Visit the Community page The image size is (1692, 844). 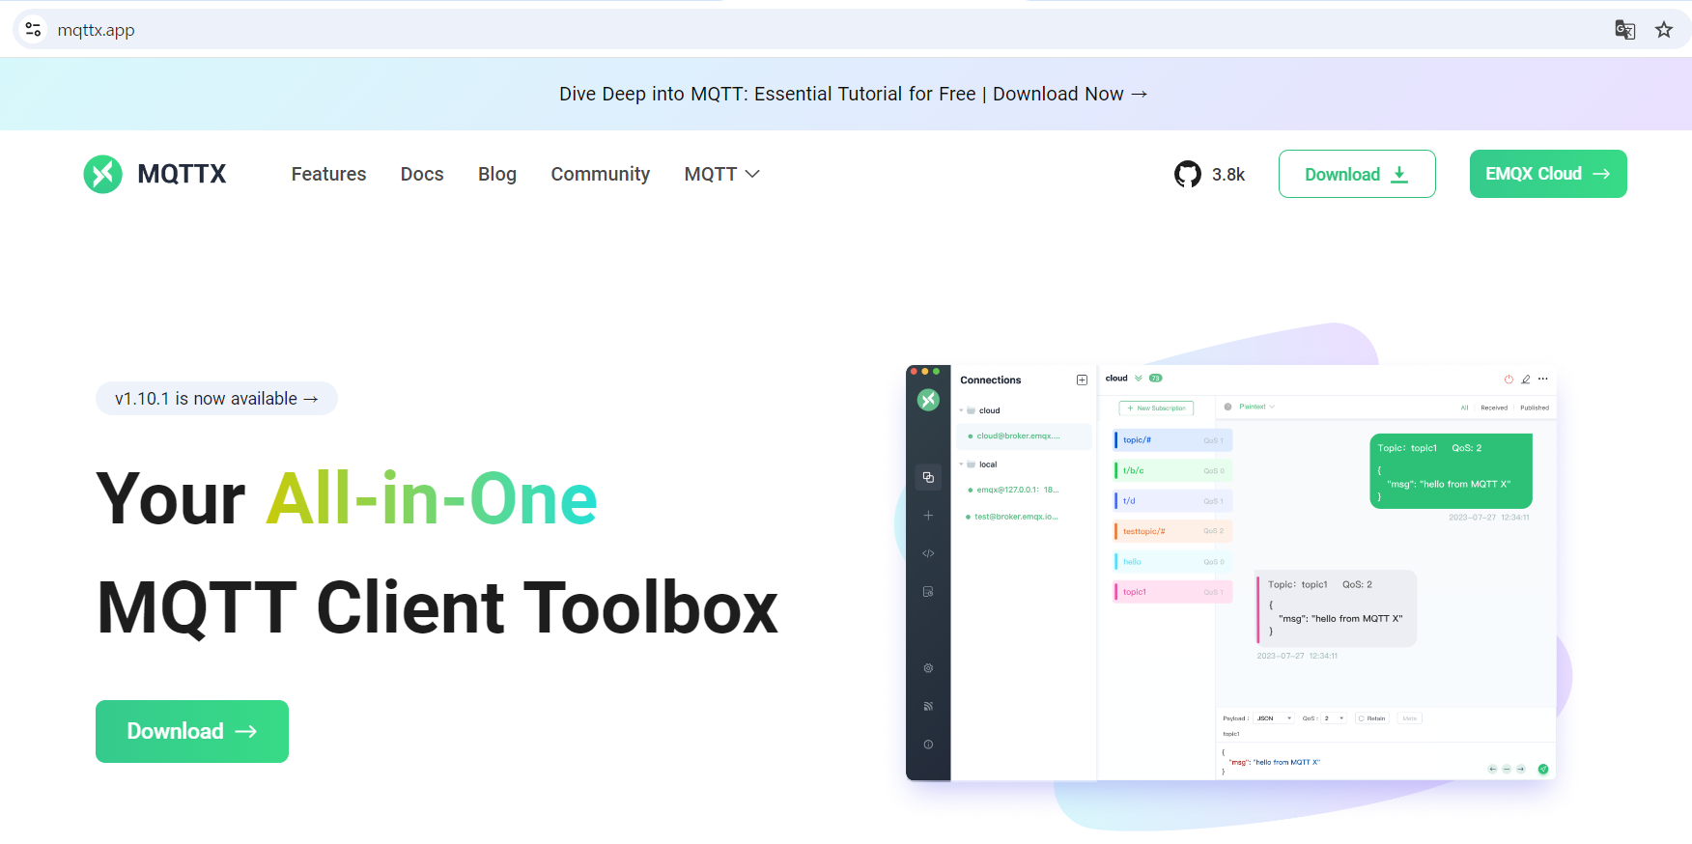[600, 174]
